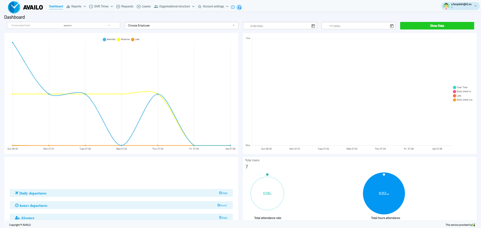Open the Dashboard tab
Screen dimensions: 481x228
[56, 7]
